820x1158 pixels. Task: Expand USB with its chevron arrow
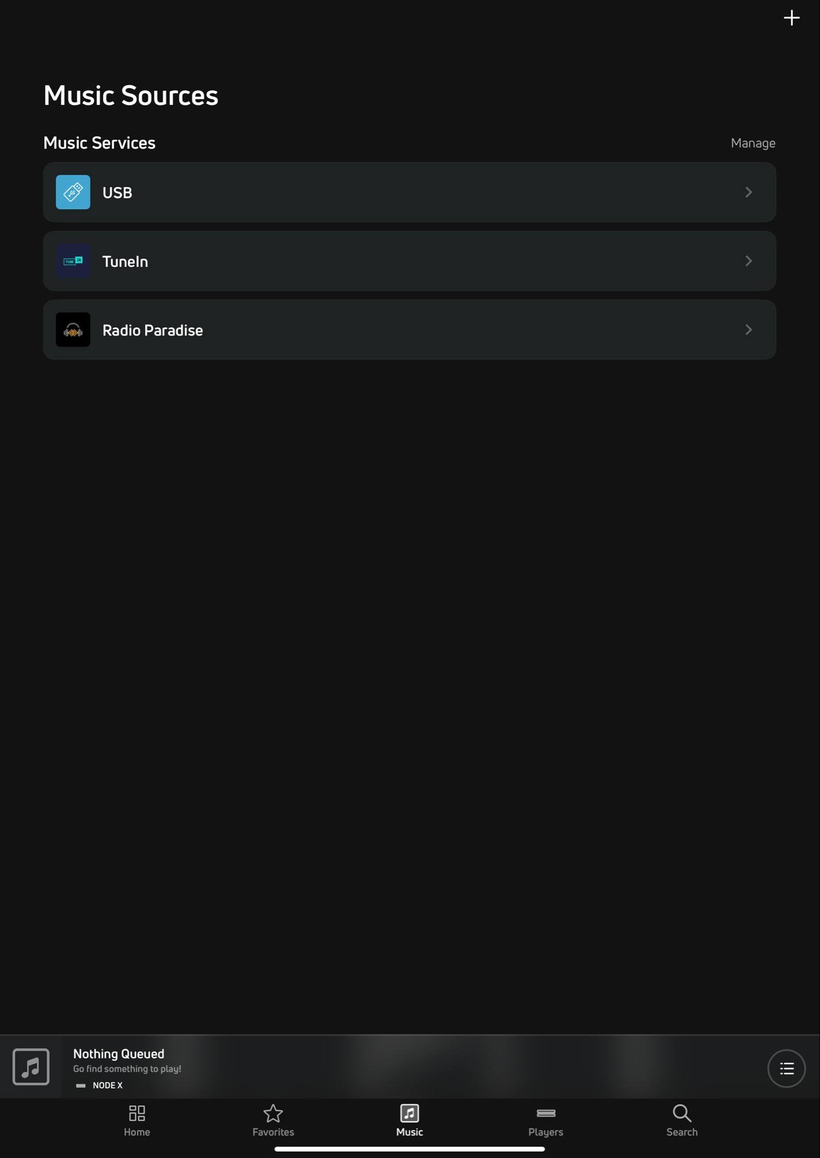pyautogui.click(x=749, y=192)
